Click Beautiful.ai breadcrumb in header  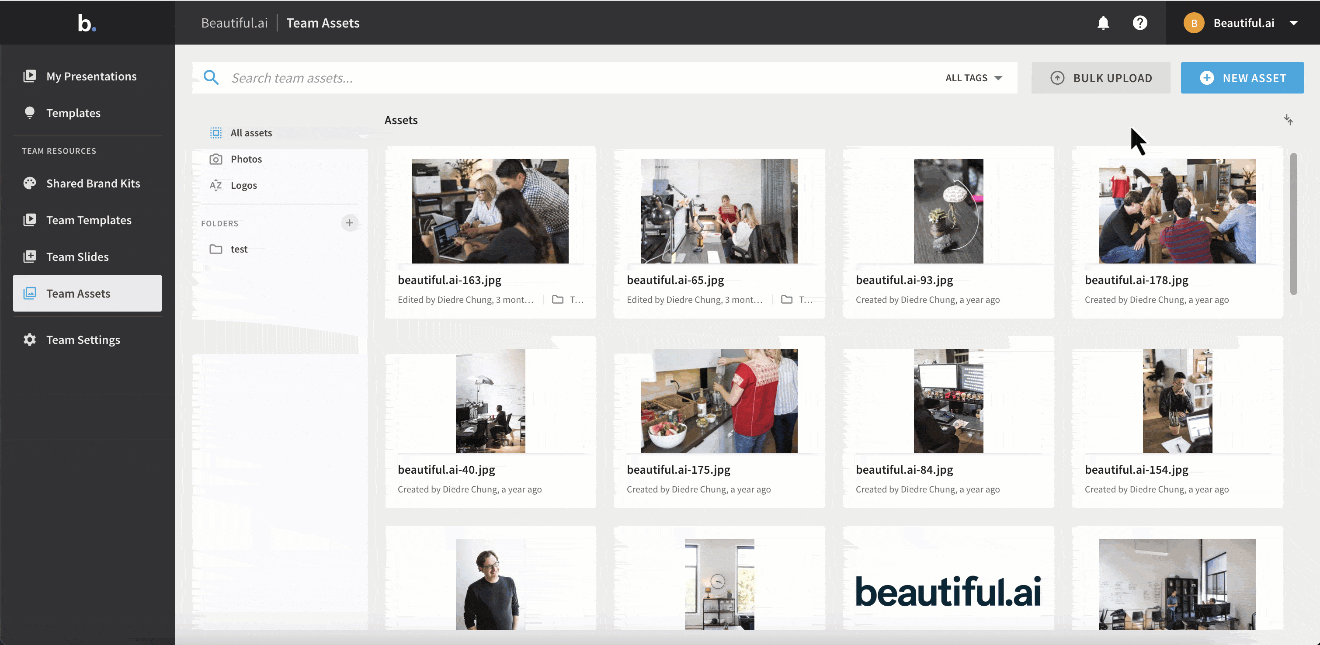tap(234, 23)
